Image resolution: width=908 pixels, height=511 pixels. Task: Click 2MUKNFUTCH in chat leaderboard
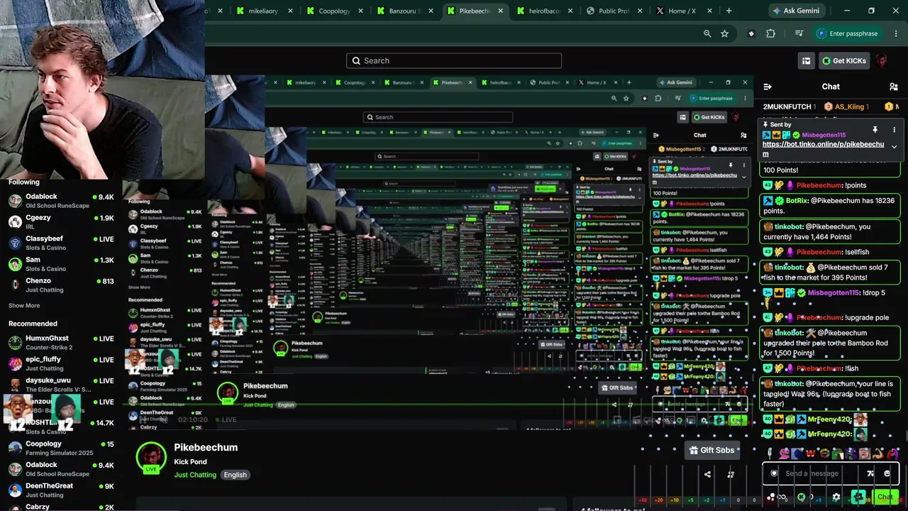pos(787,106)
